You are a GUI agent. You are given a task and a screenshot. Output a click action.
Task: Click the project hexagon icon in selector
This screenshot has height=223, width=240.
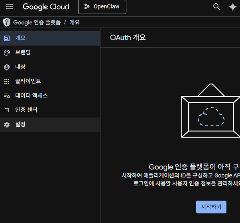pyautogui.click(x=87, y=7)
